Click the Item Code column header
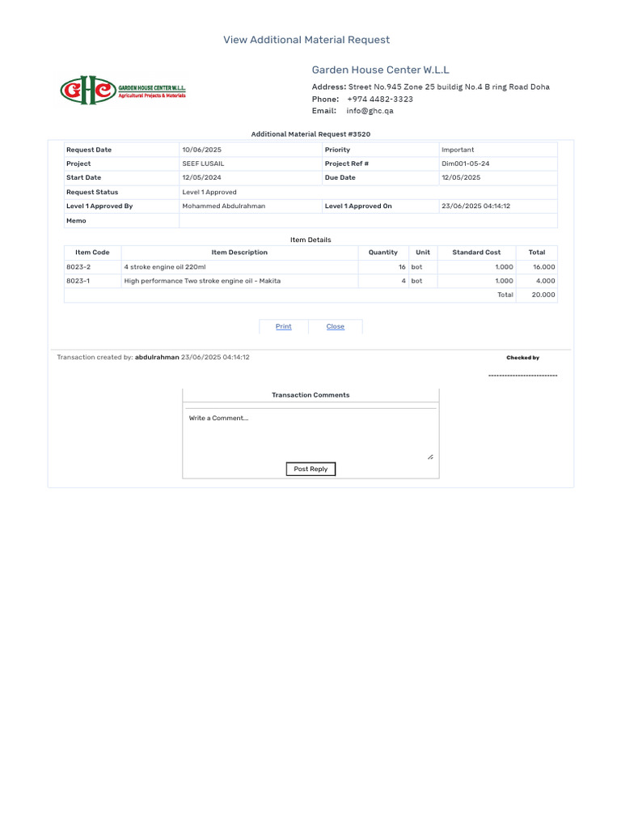621x829 pixels. (x=92, y=253)
